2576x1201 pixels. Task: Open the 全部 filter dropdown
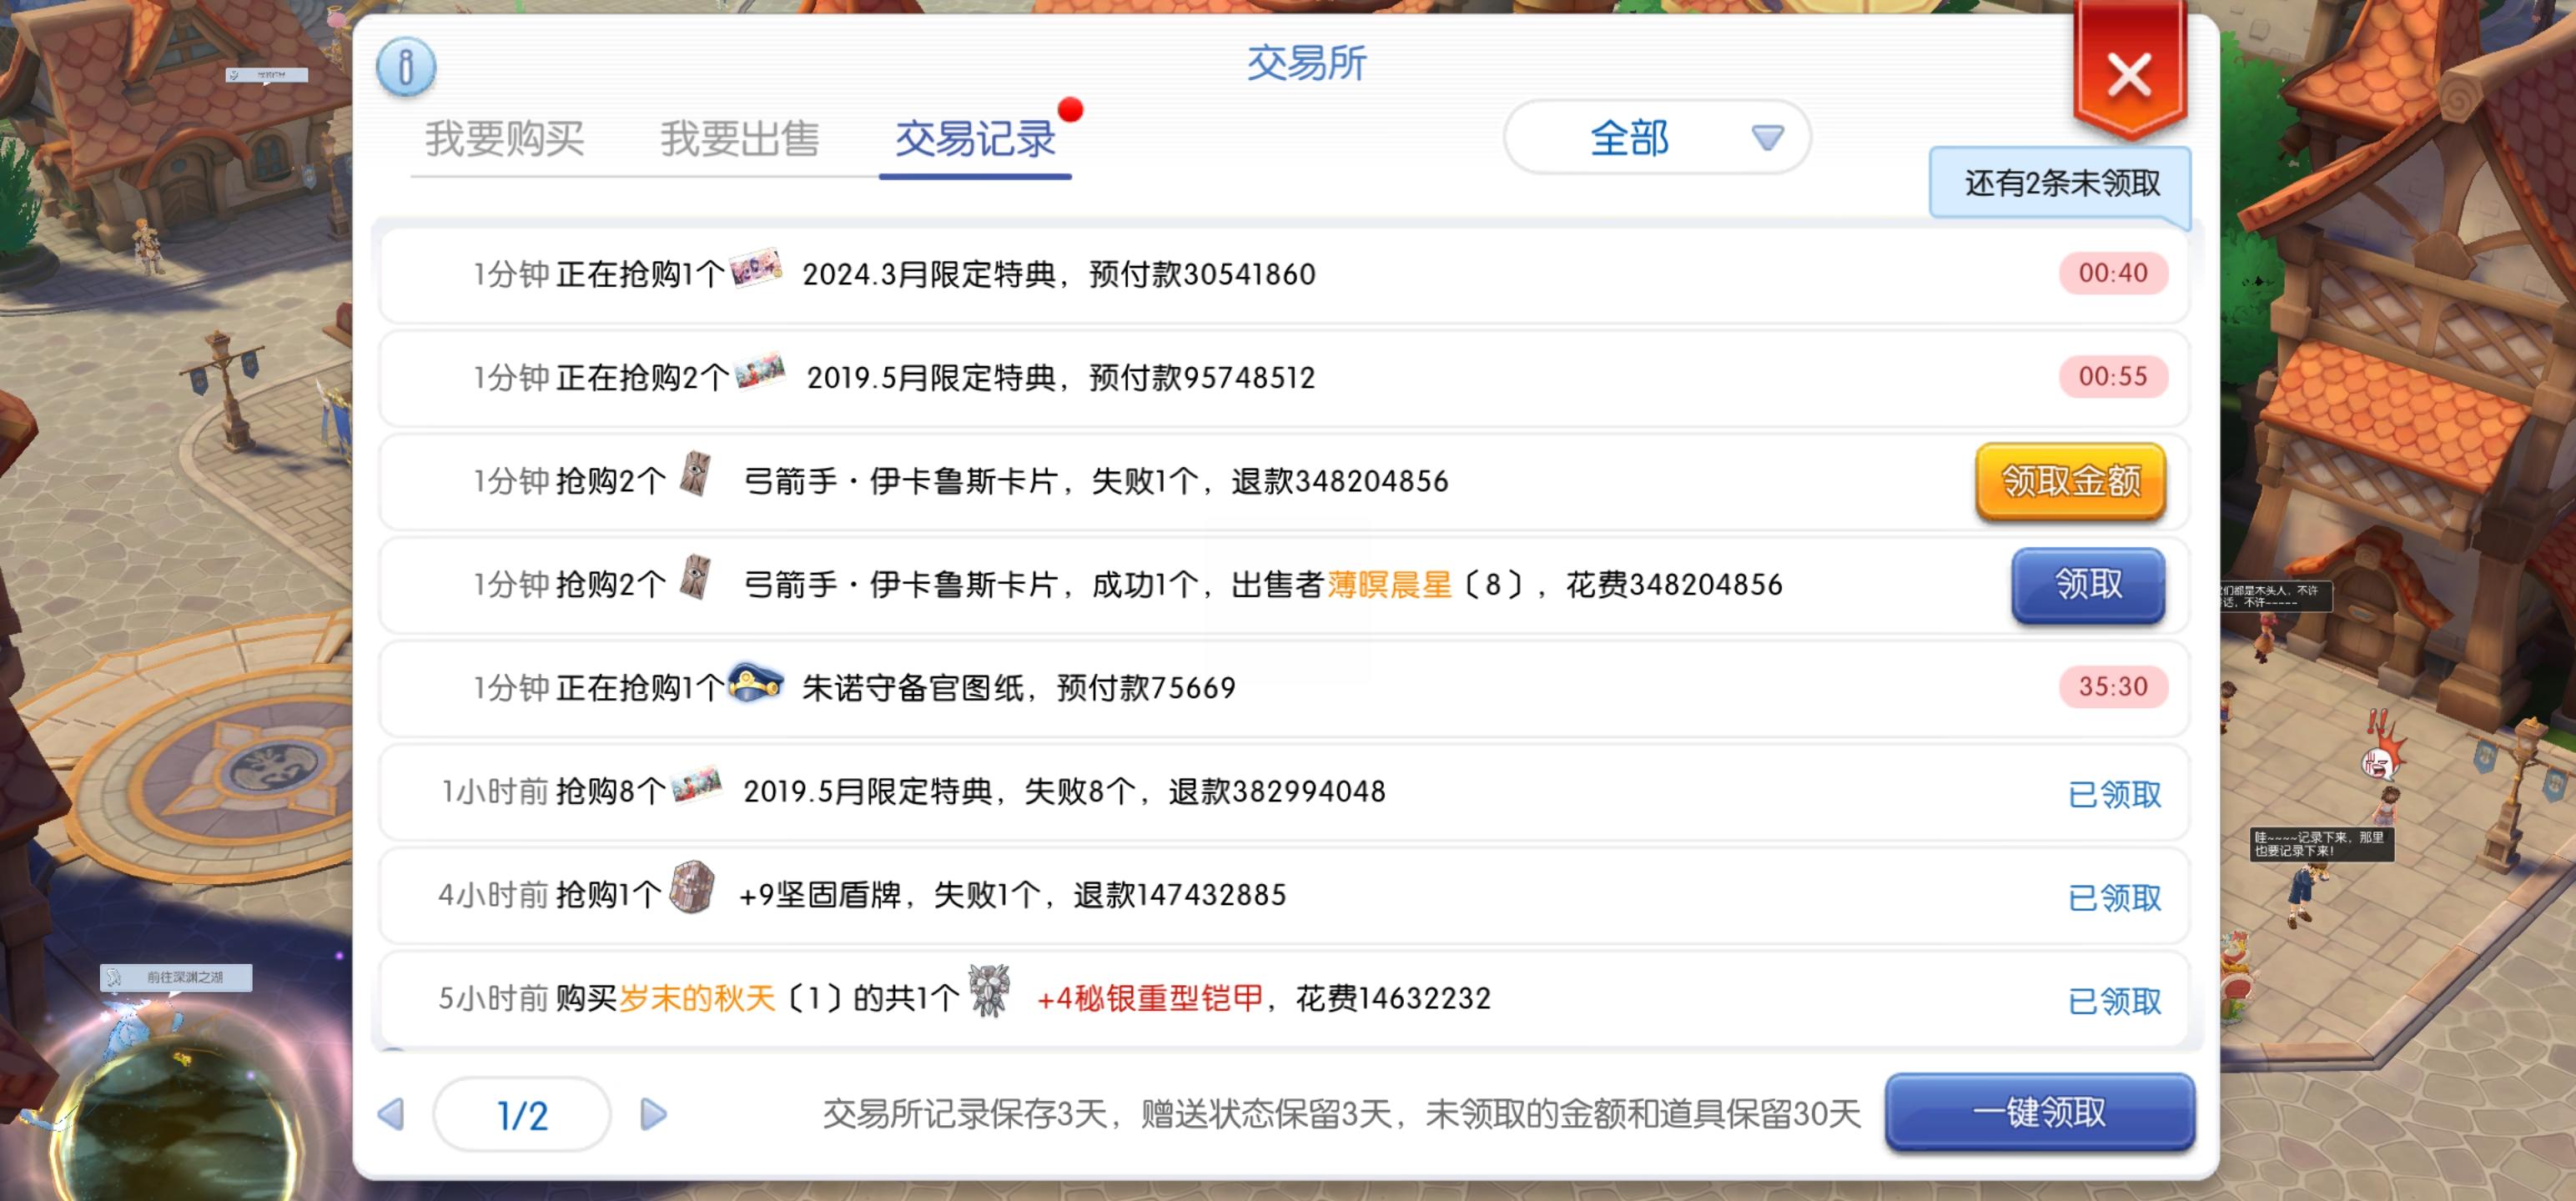point(1657,137)
